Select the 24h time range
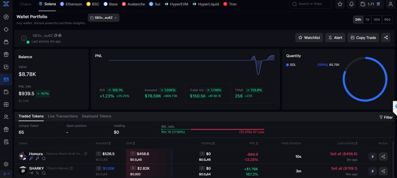Viewport: 397px width, 178px height. [x=358, y=20]
